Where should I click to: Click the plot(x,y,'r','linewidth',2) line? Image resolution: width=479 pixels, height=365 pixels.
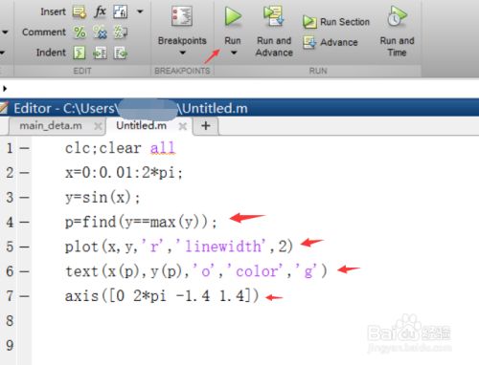coord(179,247)
